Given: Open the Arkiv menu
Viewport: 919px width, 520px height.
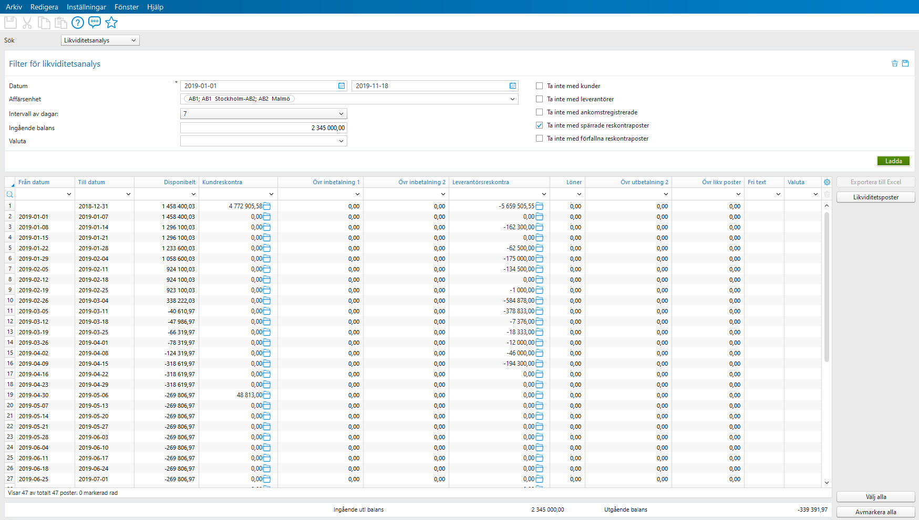Looking at the screenshot, I should [x=14, y=7].
